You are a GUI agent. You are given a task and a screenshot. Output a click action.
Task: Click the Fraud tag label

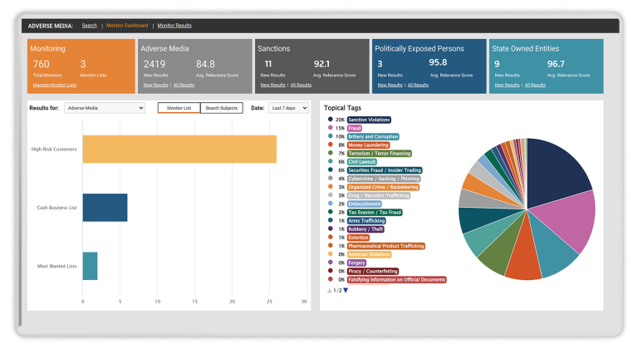(x=356, y=128)
